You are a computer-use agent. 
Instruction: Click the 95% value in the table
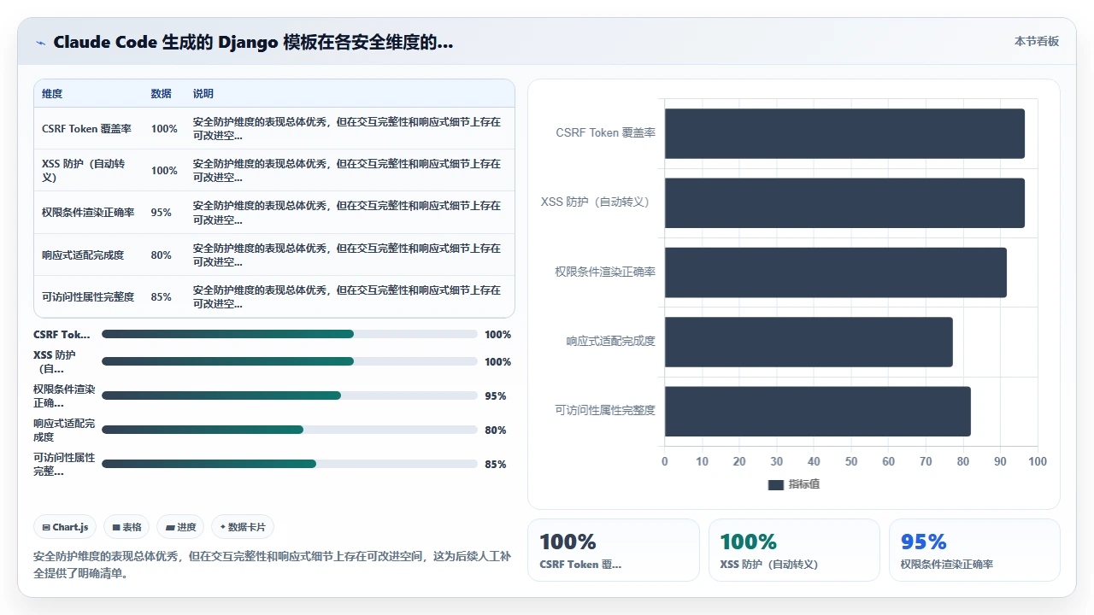pos(162,213)
